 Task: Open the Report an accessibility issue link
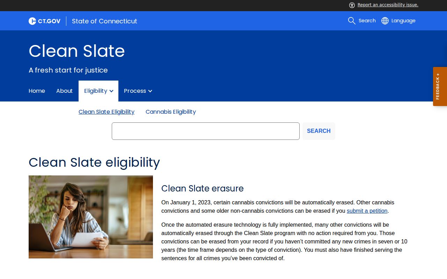pyautogui.click(x=388, y=5)
